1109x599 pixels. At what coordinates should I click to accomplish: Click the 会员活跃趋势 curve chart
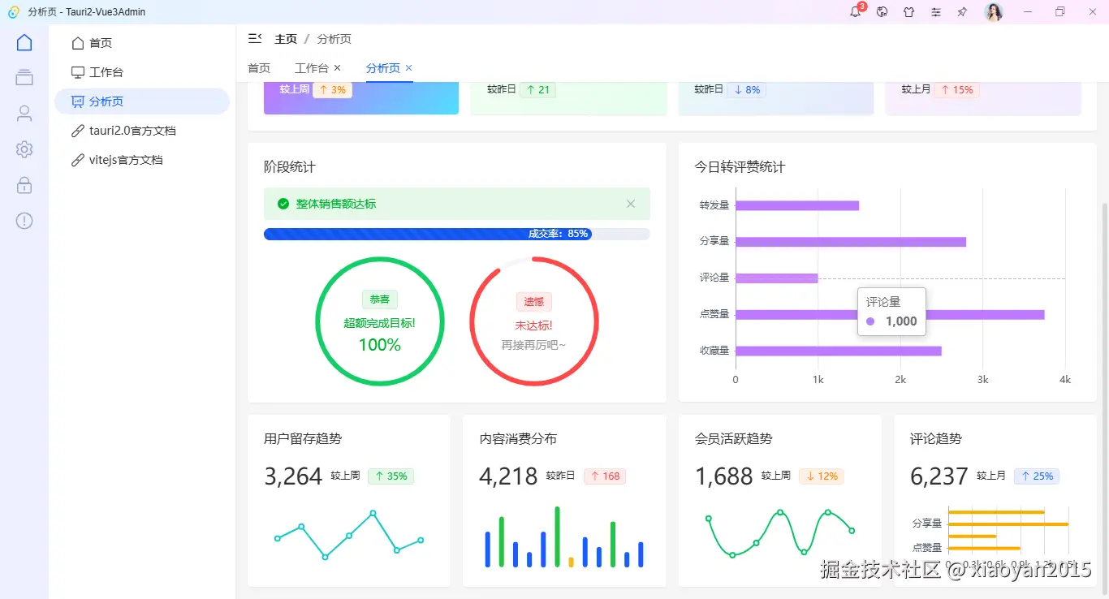coord(780,533)
